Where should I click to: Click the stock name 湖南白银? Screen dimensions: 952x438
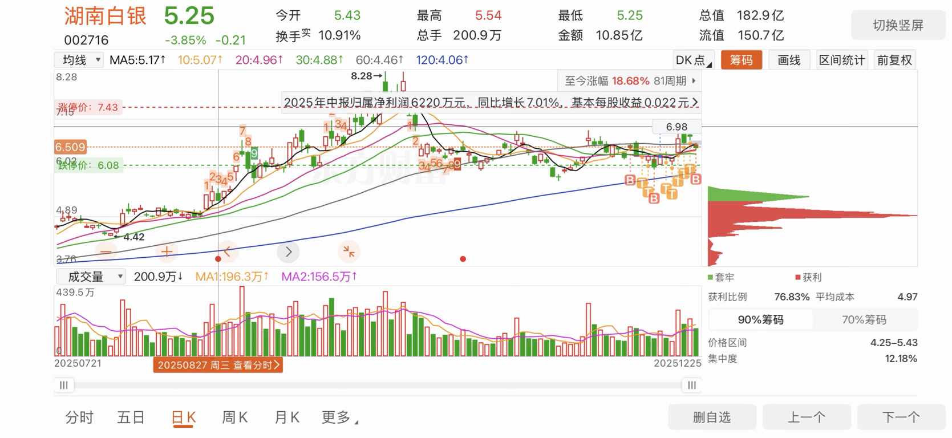click(106, 16)
